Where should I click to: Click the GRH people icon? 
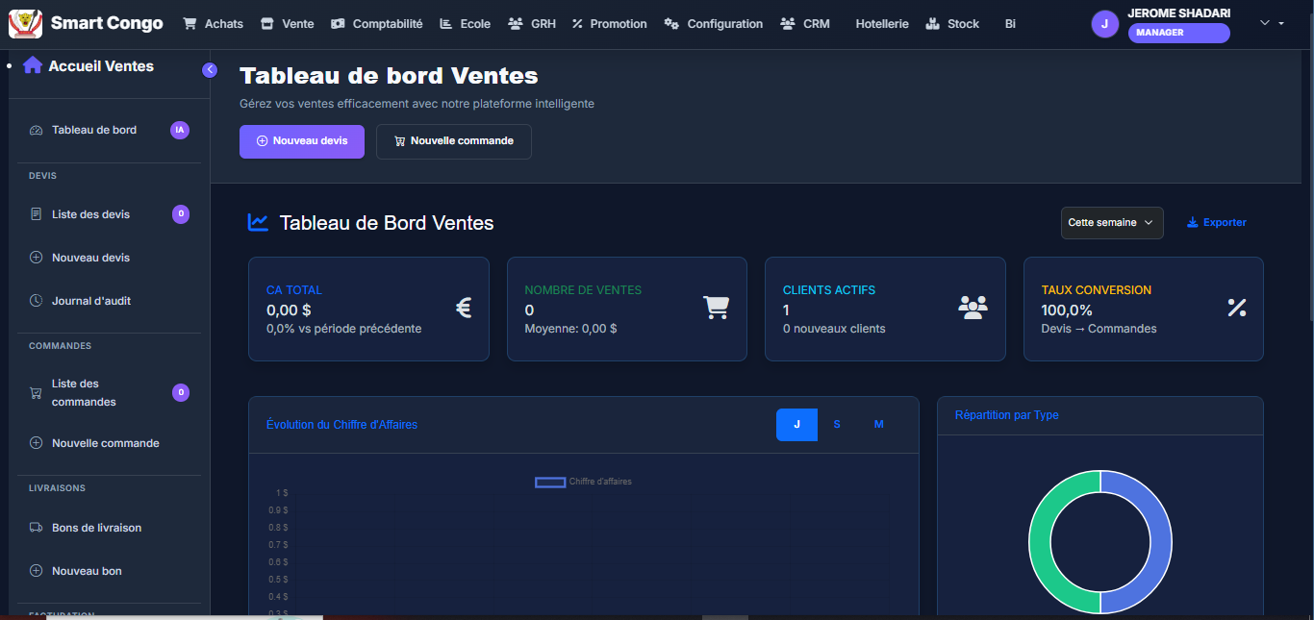[x=516, y=23]
